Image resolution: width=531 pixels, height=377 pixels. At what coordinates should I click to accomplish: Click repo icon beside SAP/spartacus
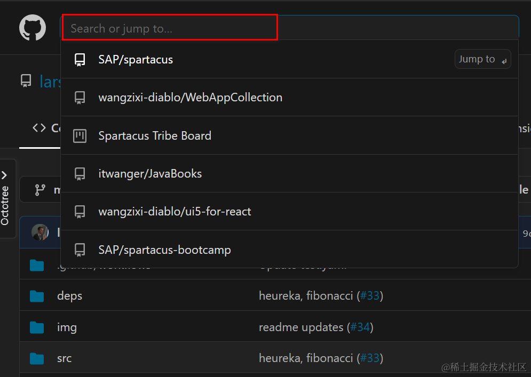click(80, 60)
